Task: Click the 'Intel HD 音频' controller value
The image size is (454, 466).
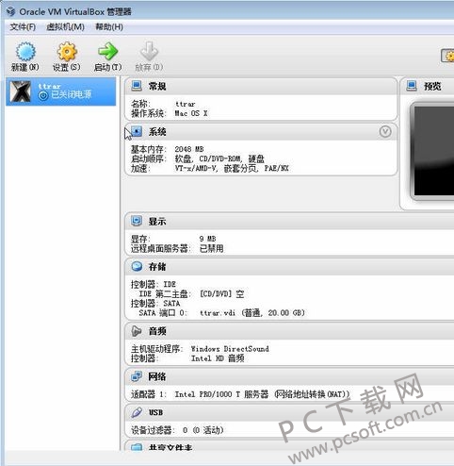Action: pyautogui.click(x=218, y=358)
